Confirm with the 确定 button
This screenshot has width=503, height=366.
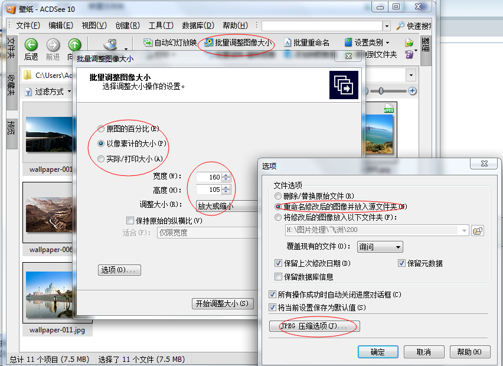pos(378,352)
